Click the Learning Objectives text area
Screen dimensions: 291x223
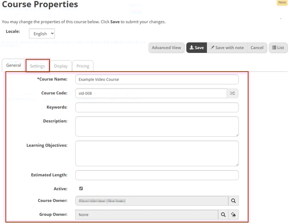(156, 153)
